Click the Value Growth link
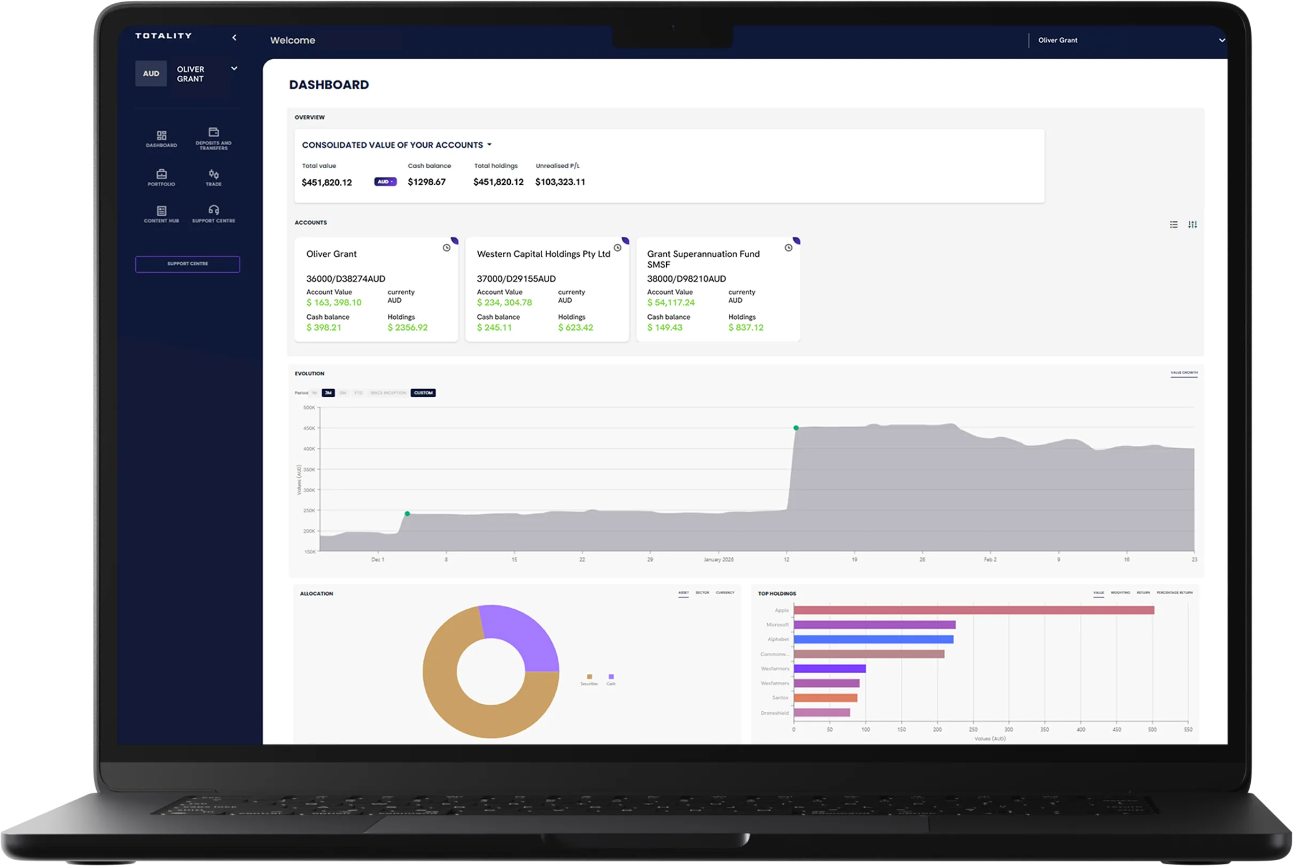Screen dimensions: 1294x866 pyautogui.click(x=1183, y=373)
